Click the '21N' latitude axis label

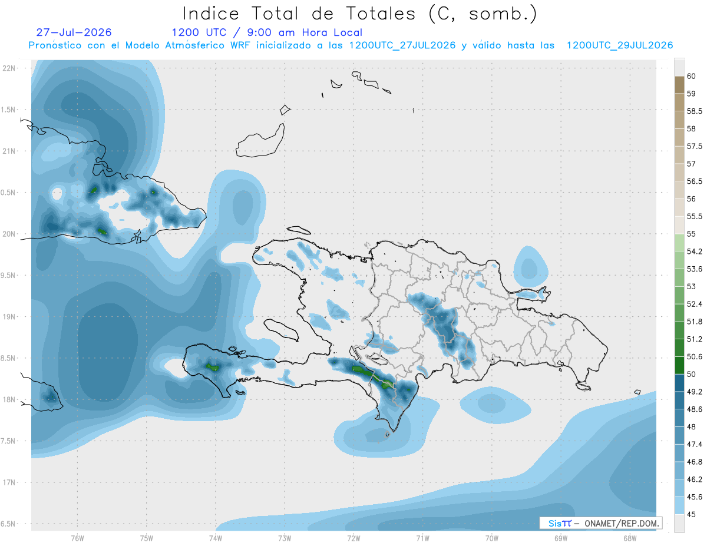click(x=9, y=151)
